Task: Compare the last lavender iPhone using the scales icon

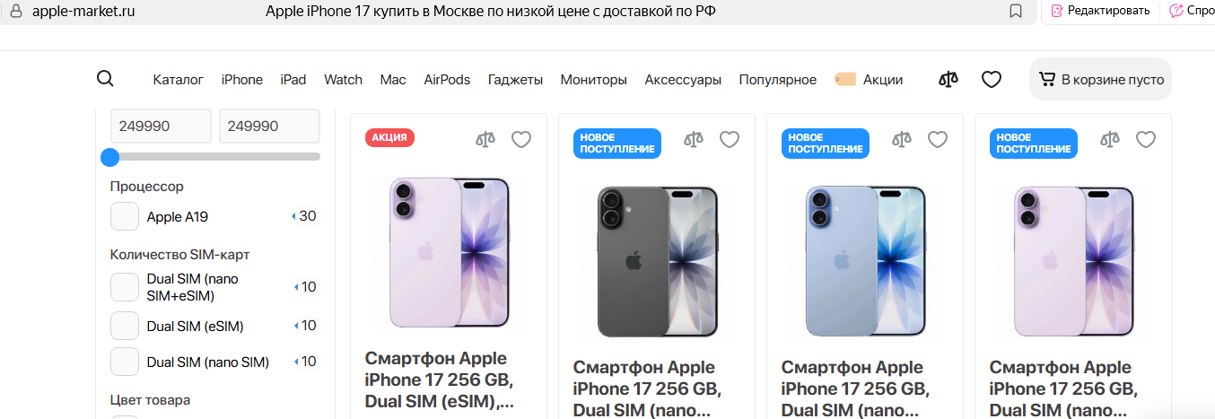Action: click(1110, 139)
